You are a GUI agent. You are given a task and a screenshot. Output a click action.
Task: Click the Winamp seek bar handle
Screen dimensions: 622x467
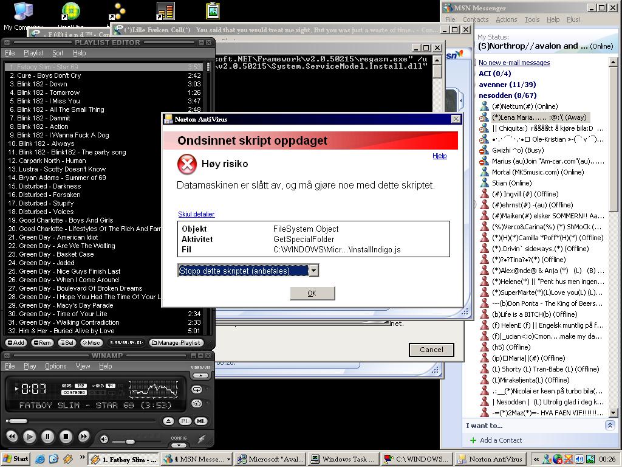[x=18, y=421]
